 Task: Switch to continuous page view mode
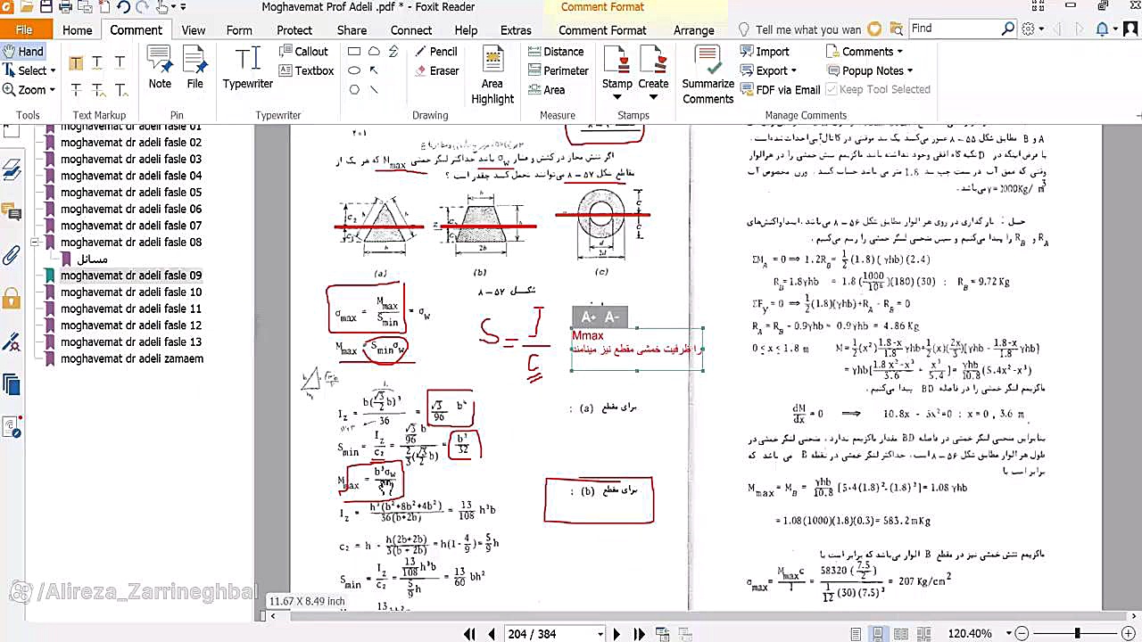[x=879, y=634]
